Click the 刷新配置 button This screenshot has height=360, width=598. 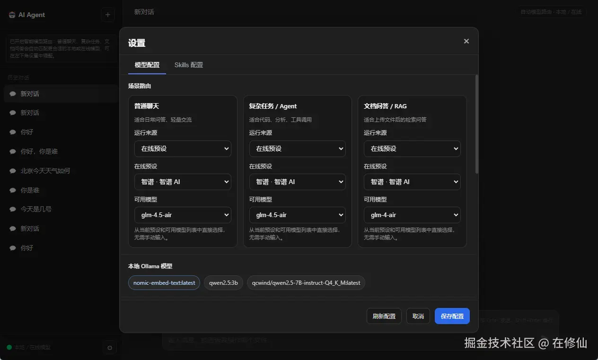click(384, 316)
